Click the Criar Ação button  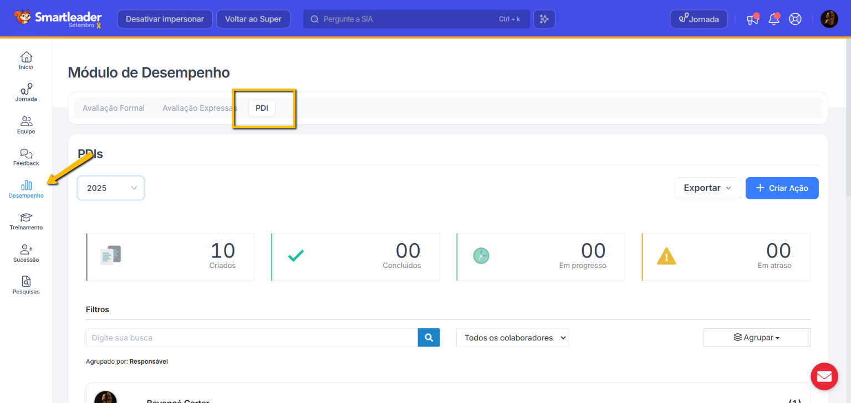point(782,188)
